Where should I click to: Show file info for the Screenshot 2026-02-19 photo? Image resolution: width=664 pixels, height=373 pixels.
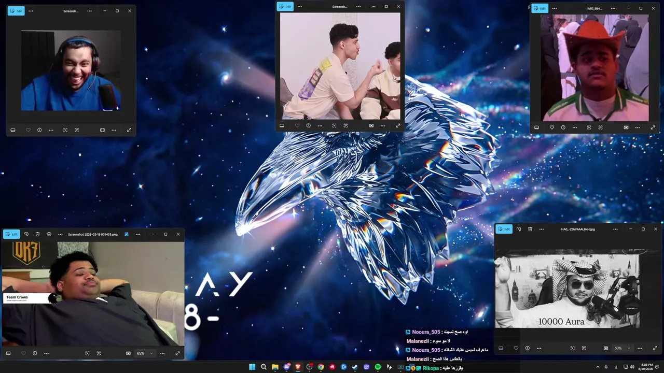35,353
